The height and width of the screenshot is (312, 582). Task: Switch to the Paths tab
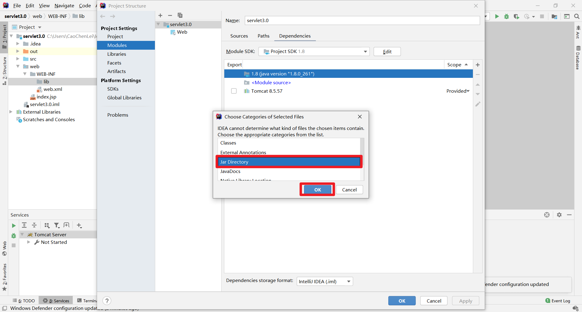(x=263, y=36)
